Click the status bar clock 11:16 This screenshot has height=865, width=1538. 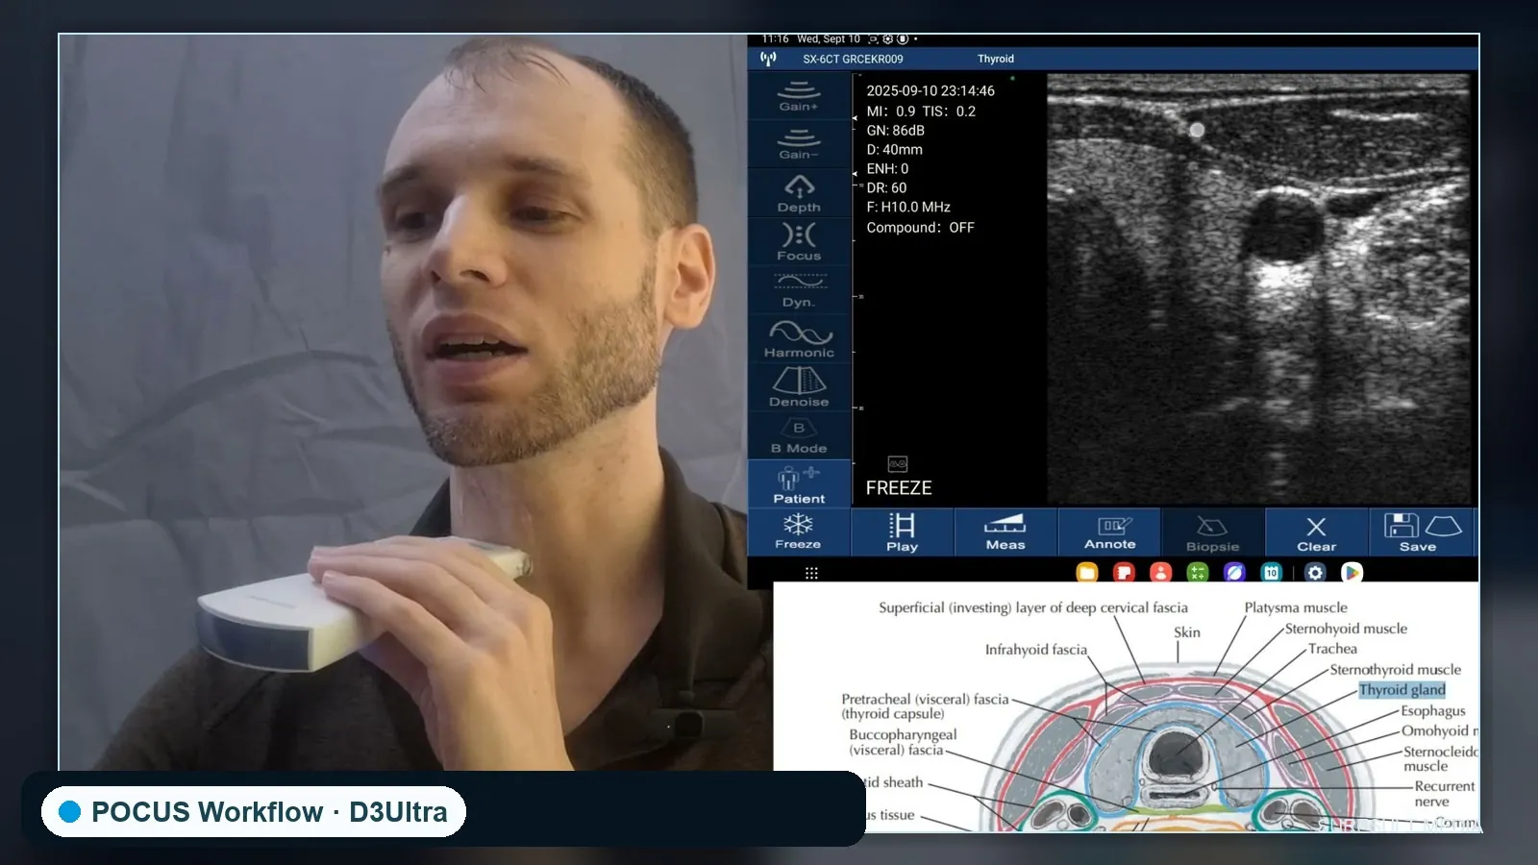point(775,39)
